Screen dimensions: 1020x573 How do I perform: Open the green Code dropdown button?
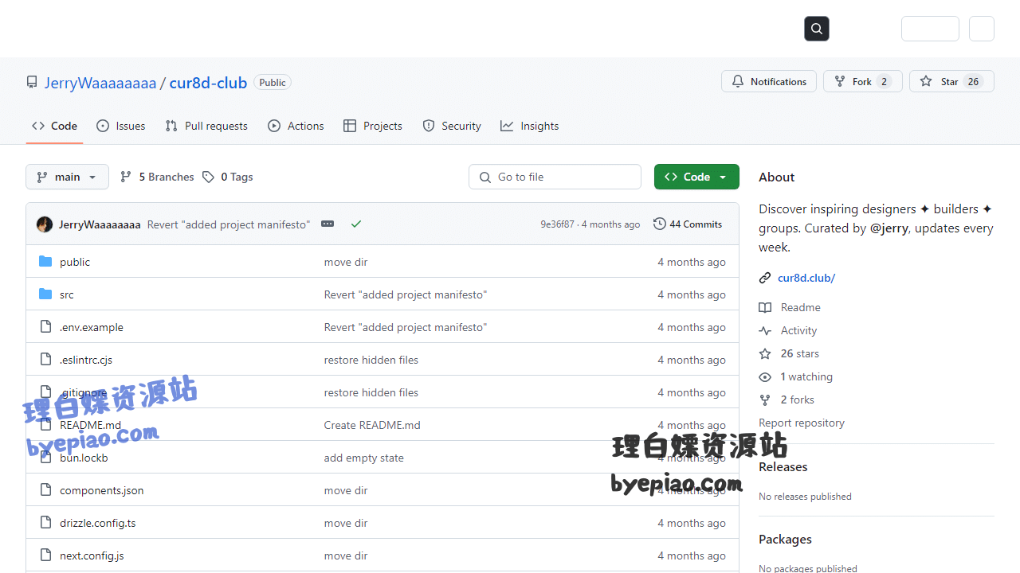696,177
